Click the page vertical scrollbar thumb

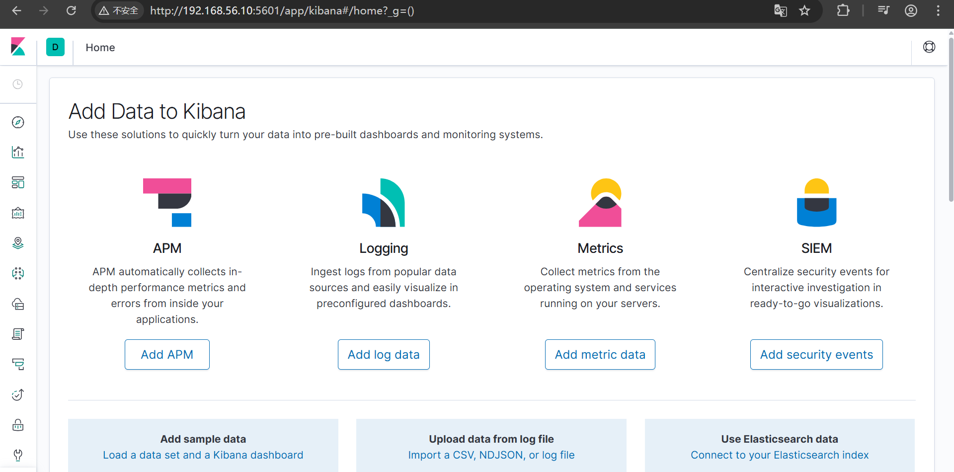click(x=951, y=119)
